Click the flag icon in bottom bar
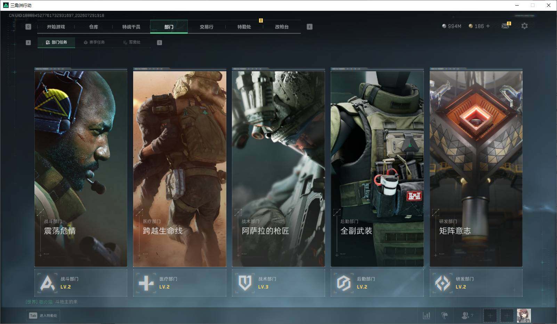Image resolution: width=557 pixels, height=324 pixels. pos(444,315)
